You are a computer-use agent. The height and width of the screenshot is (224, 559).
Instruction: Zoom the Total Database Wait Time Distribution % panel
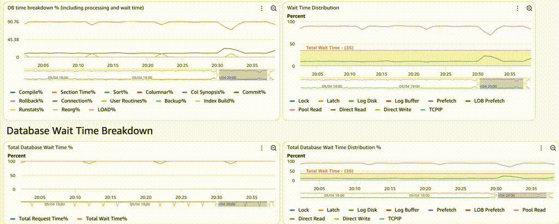[552, 148]
